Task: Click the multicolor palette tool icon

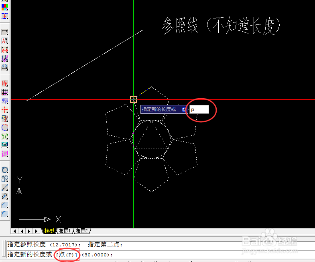Action: click(5, 7)
